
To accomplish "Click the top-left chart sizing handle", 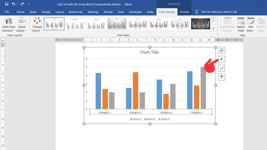I will pyautogui.click(x=84, y=47).
